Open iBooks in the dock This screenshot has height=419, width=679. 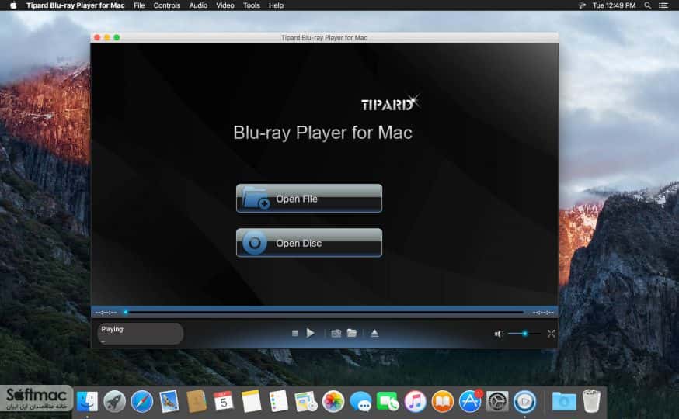pyautogui.click(x=442, y=402)
